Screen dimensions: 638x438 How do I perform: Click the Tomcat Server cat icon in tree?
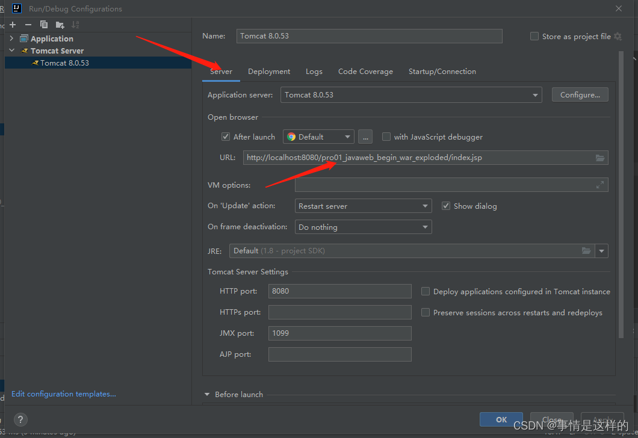tap(25, 51)
